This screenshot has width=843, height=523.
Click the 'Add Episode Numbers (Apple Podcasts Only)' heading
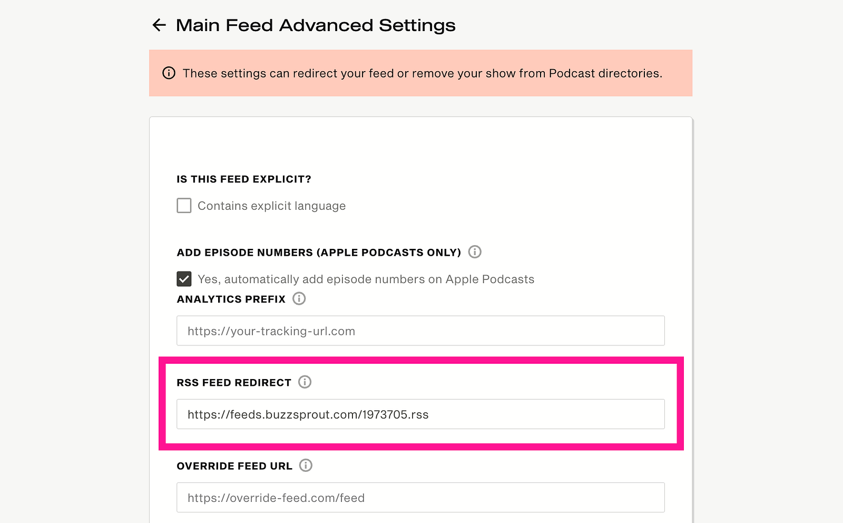319,253
